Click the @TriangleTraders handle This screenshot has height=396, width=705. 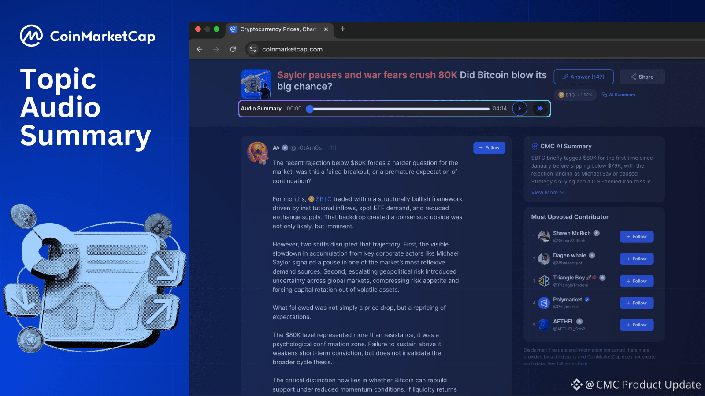(x=571, y=285)
